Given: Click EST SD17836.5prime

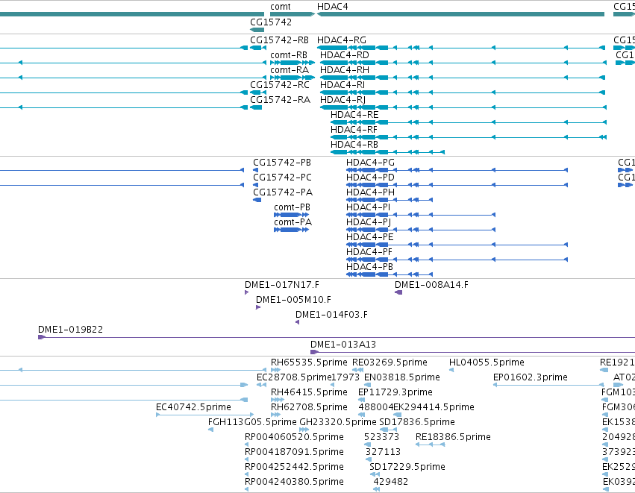Looking at the screenshot, I should pyautogui.click(x=416, y=423).
